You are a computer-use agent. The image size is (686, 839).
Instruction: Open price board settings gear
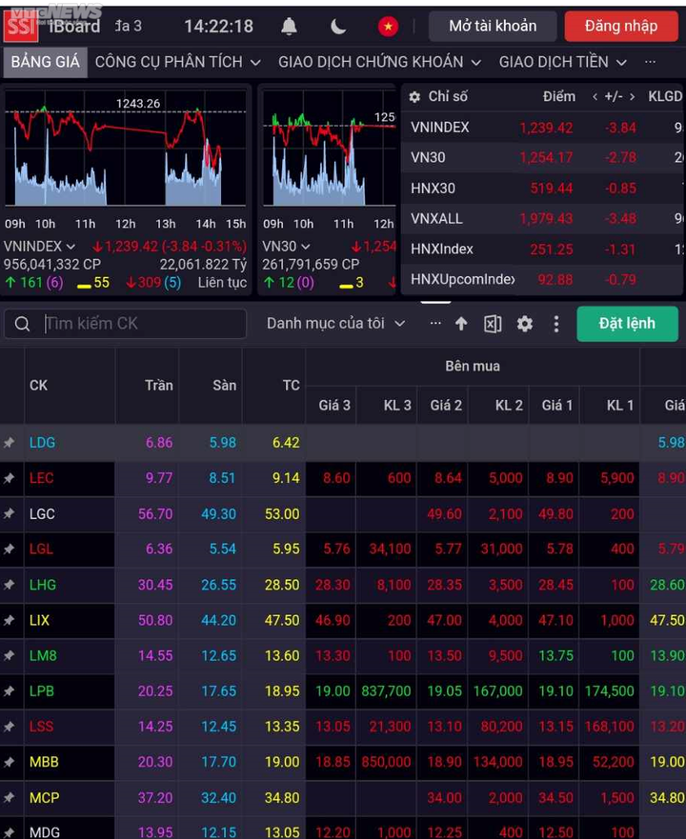point(524,324)
